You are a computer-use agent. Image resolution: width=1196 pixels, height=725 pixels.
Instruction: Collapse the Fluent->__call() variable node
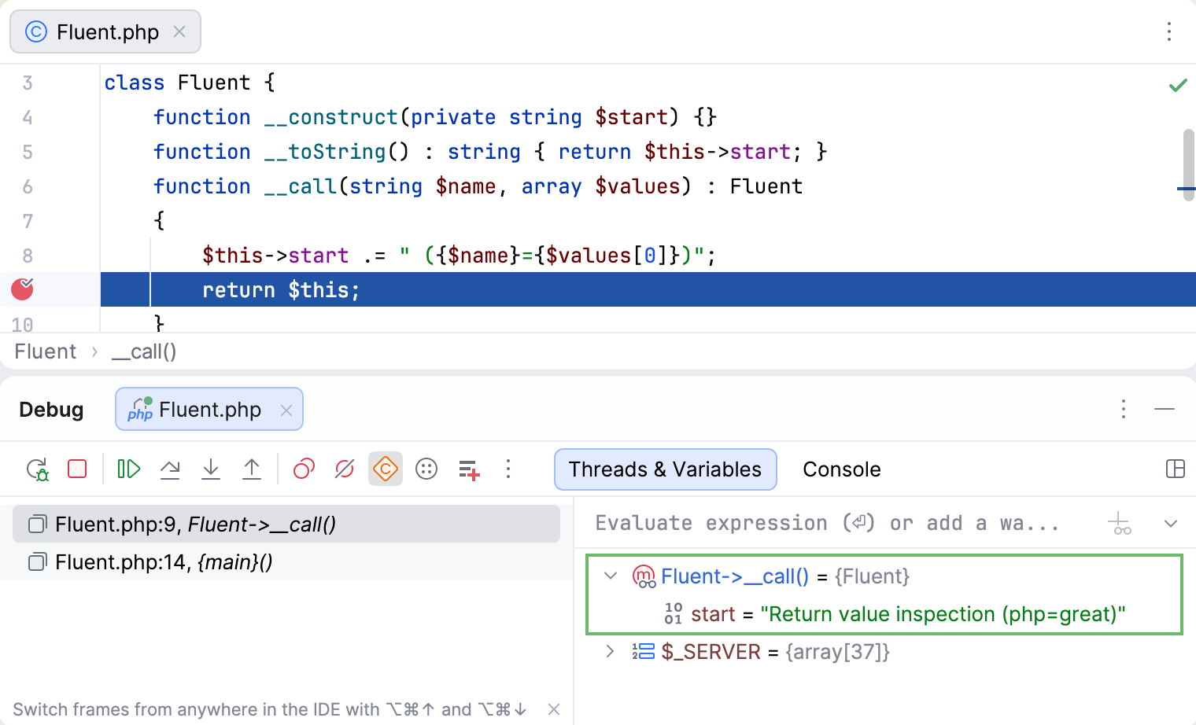610,576
